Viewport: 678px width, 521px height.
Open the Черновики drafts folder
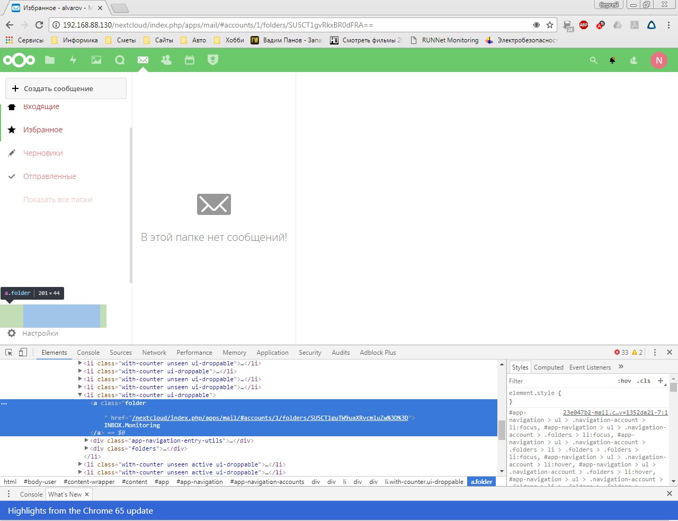(x=43, y=153)
